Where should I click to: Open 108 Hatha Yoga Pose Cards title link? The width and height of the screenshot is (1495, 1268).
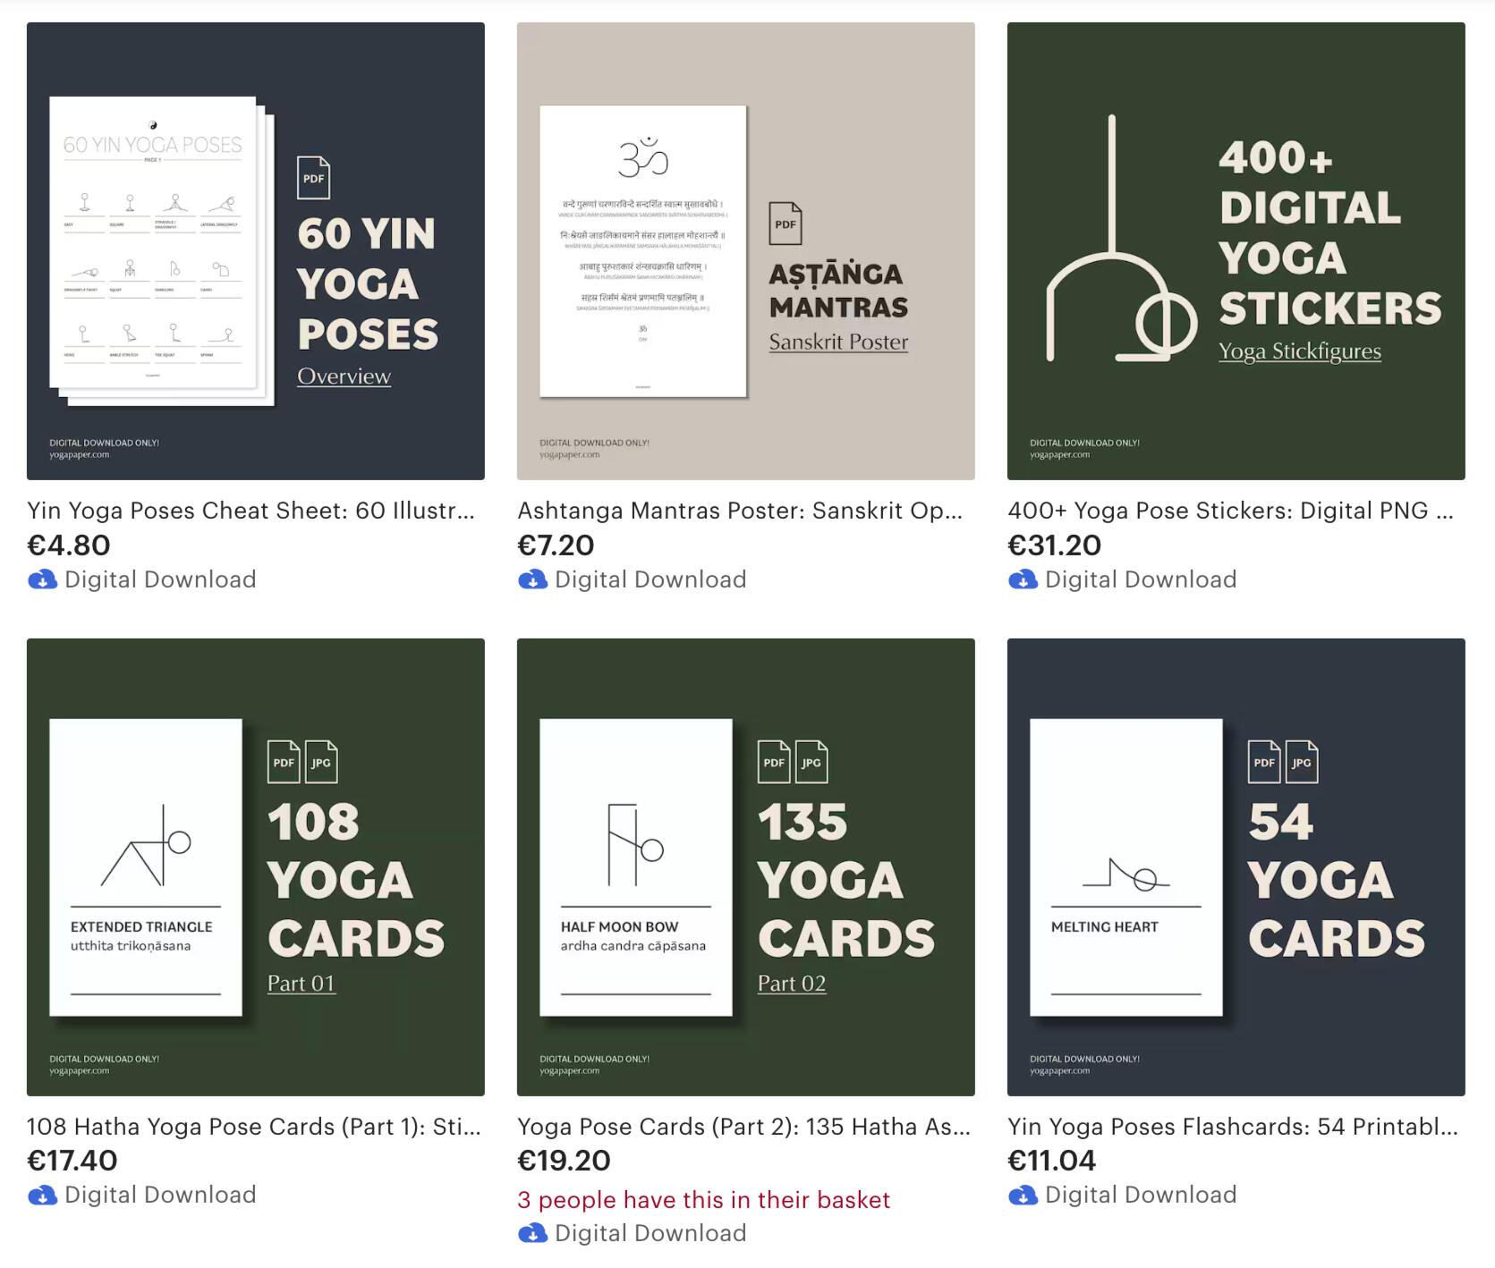pos(254,1127)
